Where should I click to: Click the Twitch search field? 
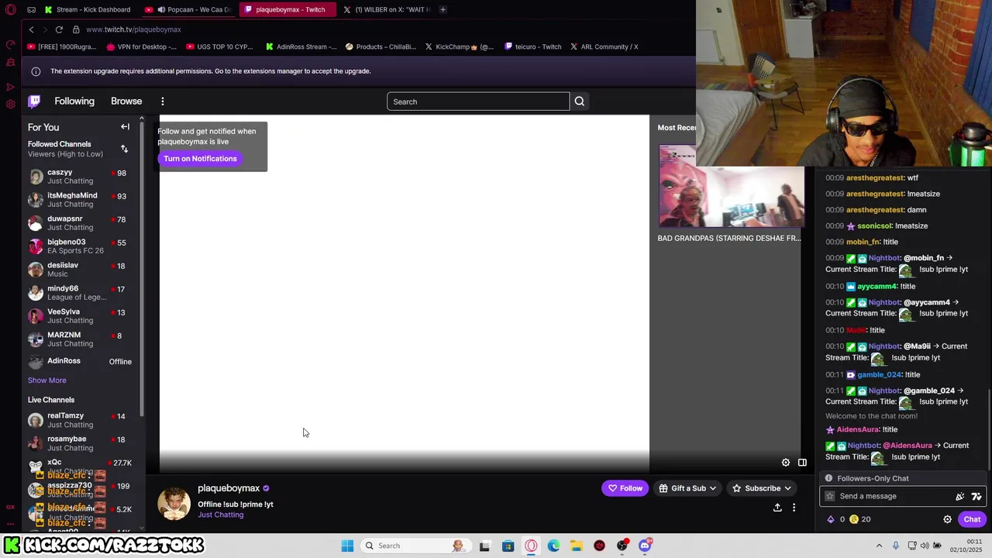tap(478, 102)
